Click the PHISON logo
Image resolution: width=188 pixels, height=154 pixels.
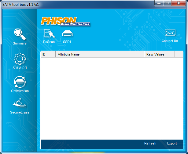65,21
